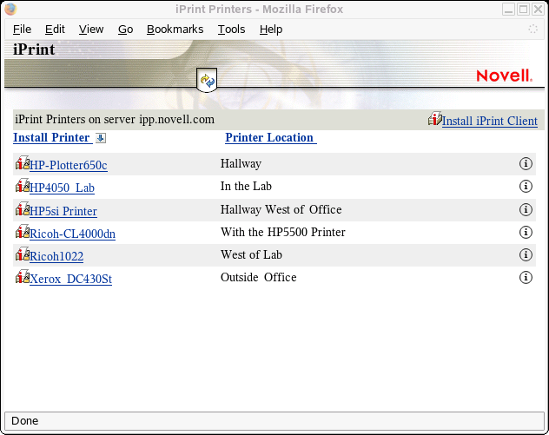549x435 pixels.
Task: Click the printer icon beside Ricoh1022
Action: [x=23, y=254]
